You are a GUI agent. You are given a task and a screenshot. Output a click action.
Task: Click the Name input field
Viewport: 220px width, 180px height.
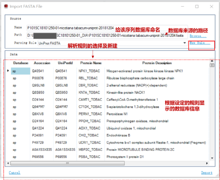(107, 28)
